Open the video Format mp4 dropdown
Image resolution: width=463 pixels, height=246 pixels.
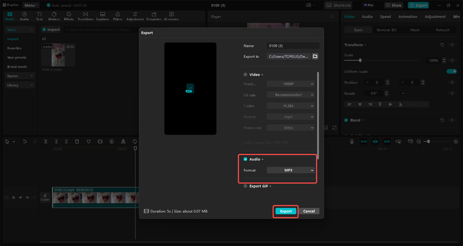click(291, 117)
